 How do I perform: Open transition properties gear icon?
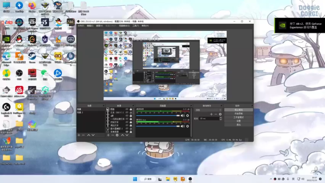[220, 114]
